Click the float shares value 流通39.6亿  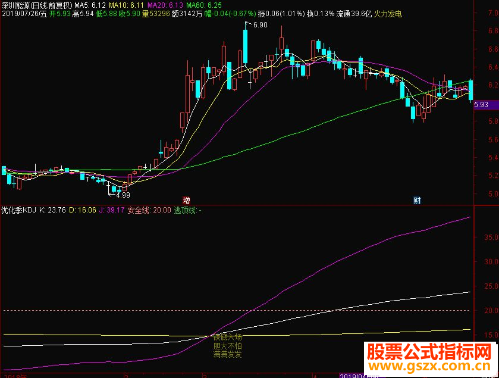coord(354,14)
